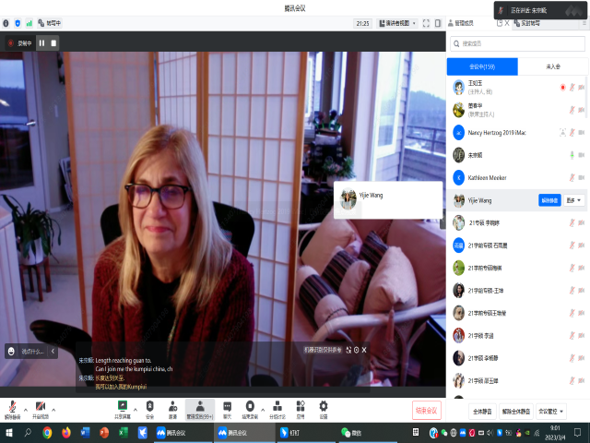Close the manage members panel
Viewport: 590px width, 443px height.
coord(507,23)
